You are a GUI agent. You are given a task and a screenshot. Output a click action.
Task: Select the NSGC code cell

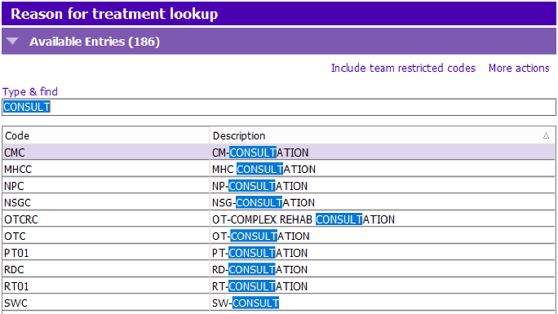(x=106, y=203)
